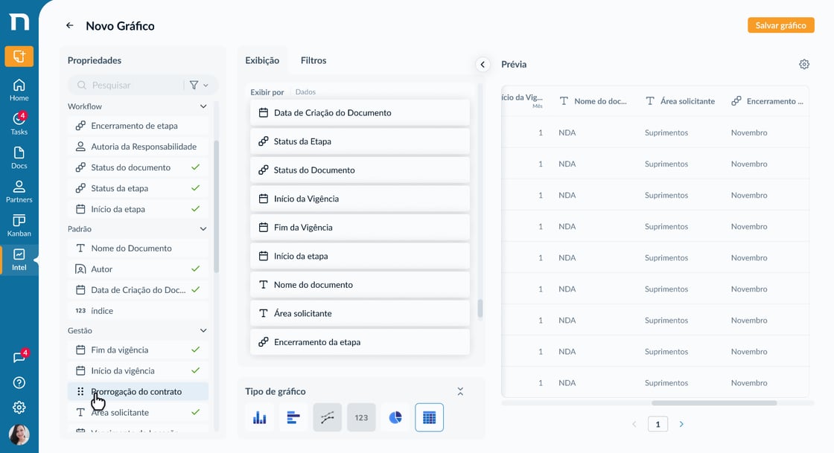This screenshot has height=453, width=834.
Task: Go back using the arrow beside Novo Gráfico
Action: click(x=70, y=25)
